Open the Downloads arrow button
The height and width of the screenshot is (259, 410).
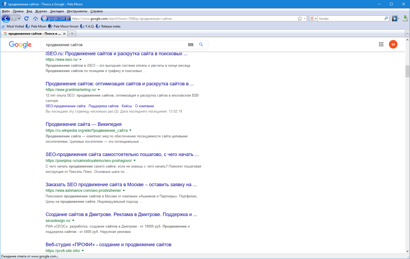pyautogui.click(x=405, y=18)
